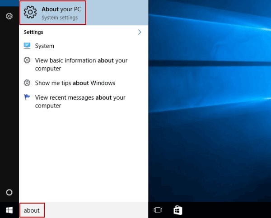Open the Settings gear in left sidebar

coord(9,16)
